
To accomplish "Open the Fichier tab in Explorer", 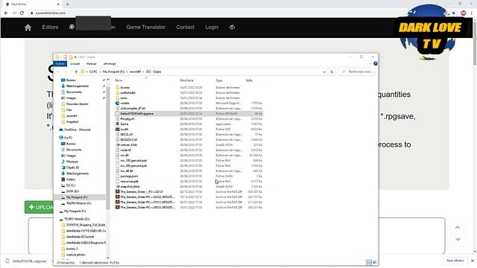I will tap(60, 64).
